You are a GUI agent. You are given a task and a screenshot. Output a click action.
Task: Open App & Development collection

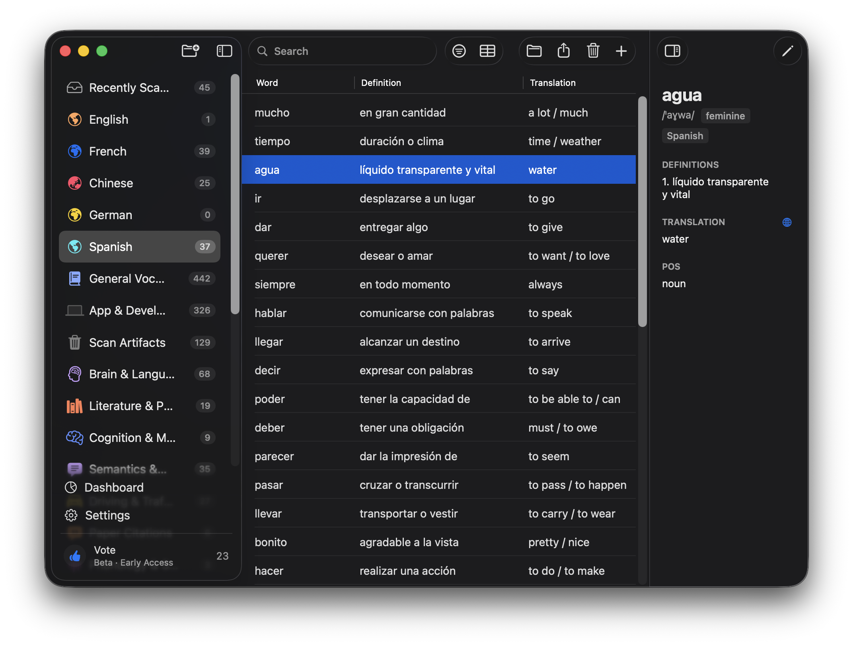140,310
